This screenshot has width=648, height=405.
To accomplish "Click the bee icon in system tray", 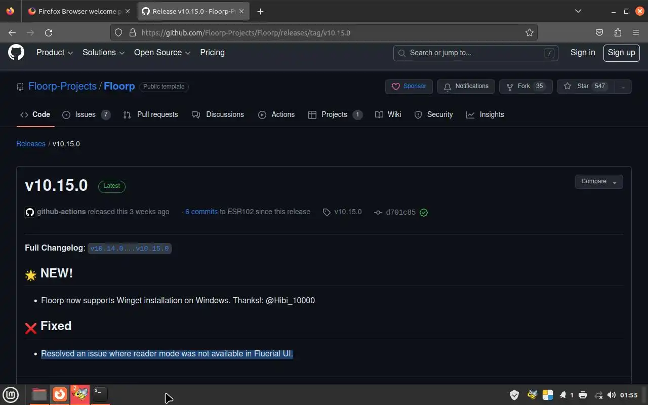I will pyautogui.click(x=532, y=395).
